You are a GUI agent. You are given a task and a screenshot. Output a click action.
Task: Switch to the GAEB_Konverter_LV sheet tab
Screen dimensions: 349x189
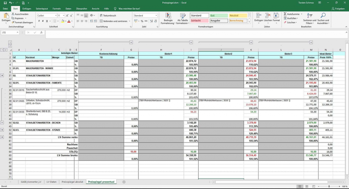click(31, 182)
